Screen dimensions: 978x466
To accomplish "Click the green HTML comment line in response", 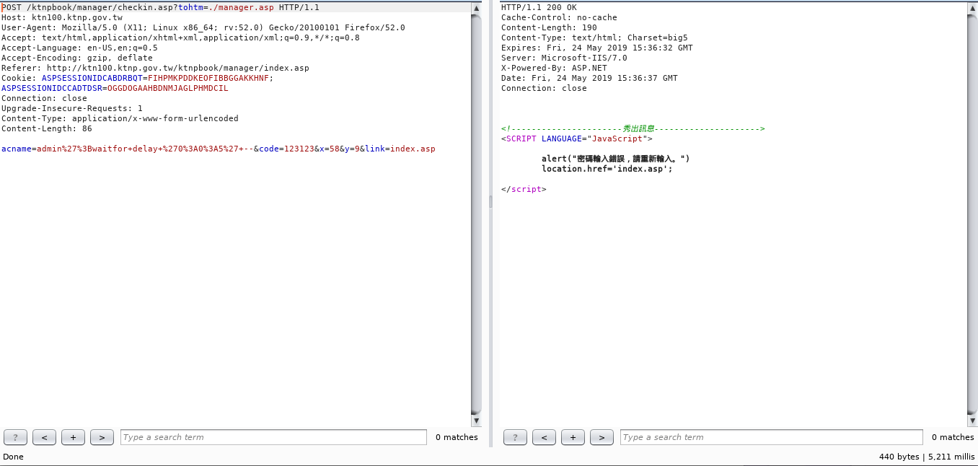I will click(x=633, y=128).
